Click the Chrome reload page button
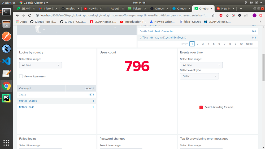 point(30,15)
